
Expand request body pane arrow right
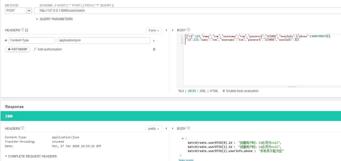pyautogui.click(x=173, y=30)
